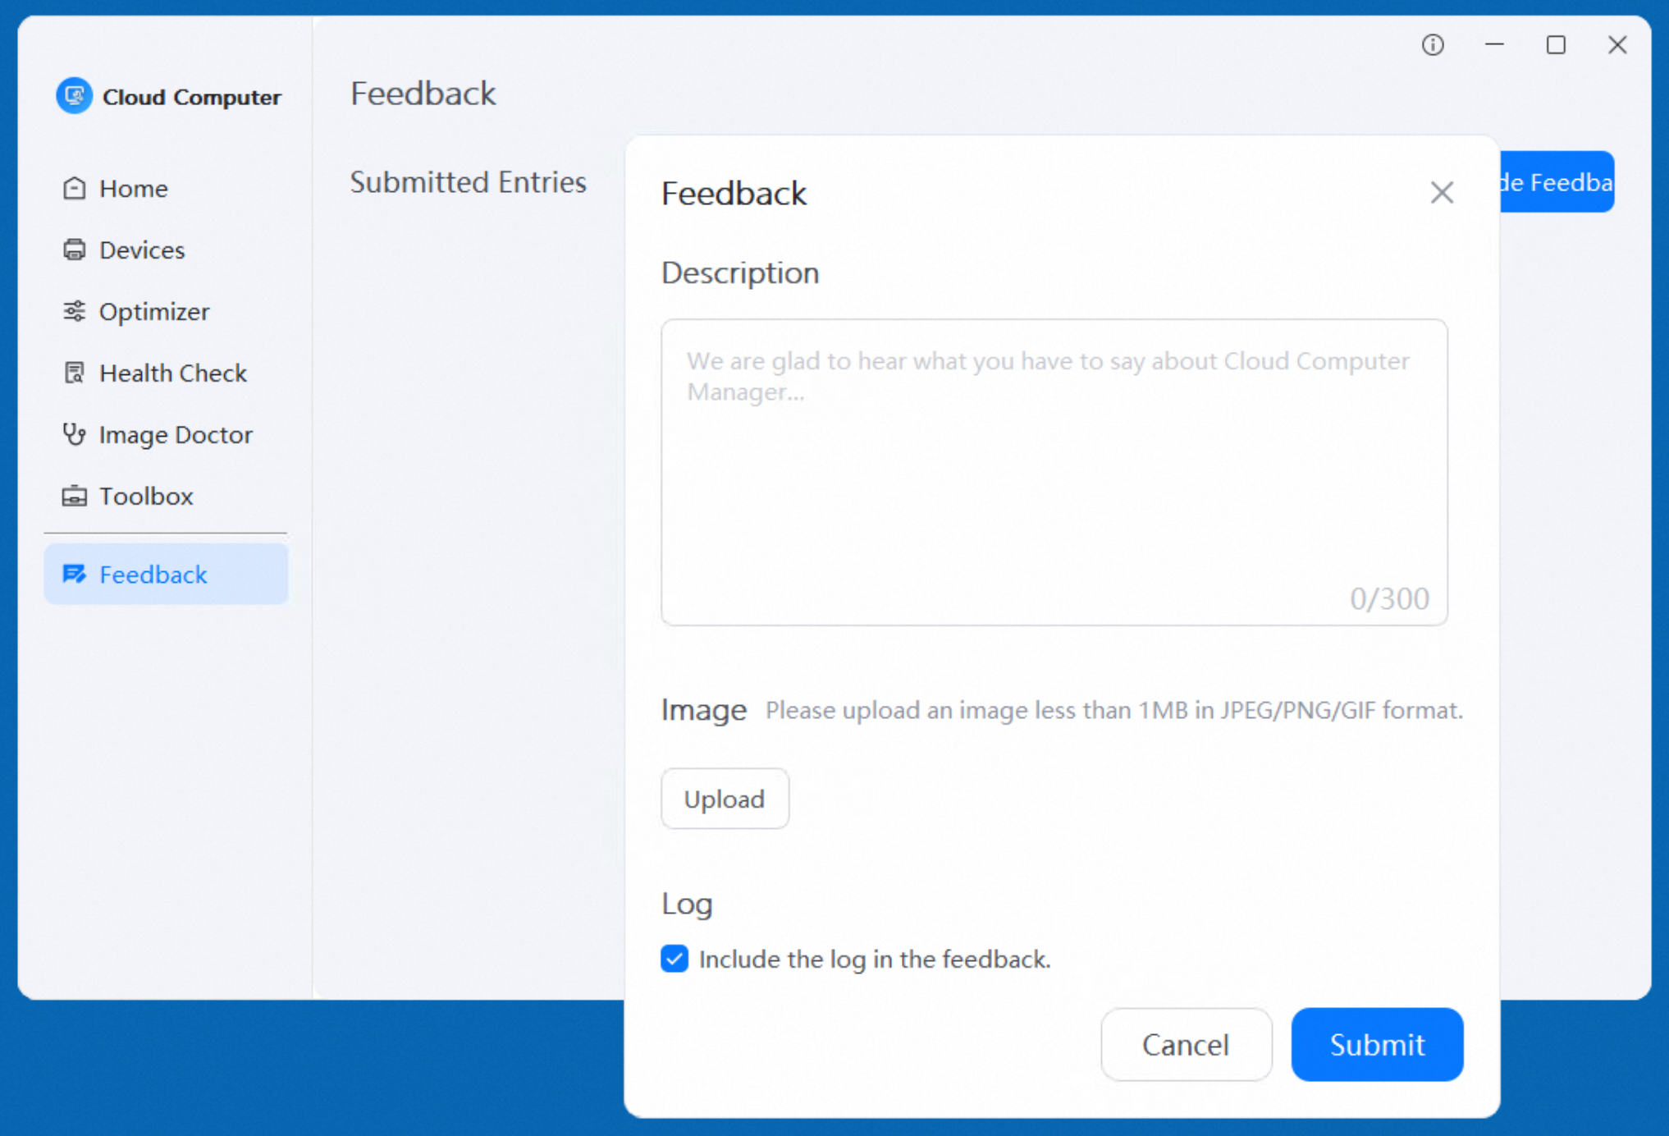
Task: Close the Feedback dialog with the X
Action: point(1442,193)
